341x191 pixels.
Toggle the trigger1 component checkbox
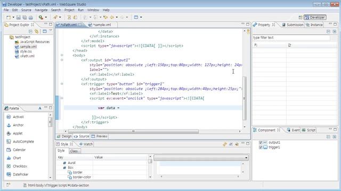(261, 147)
